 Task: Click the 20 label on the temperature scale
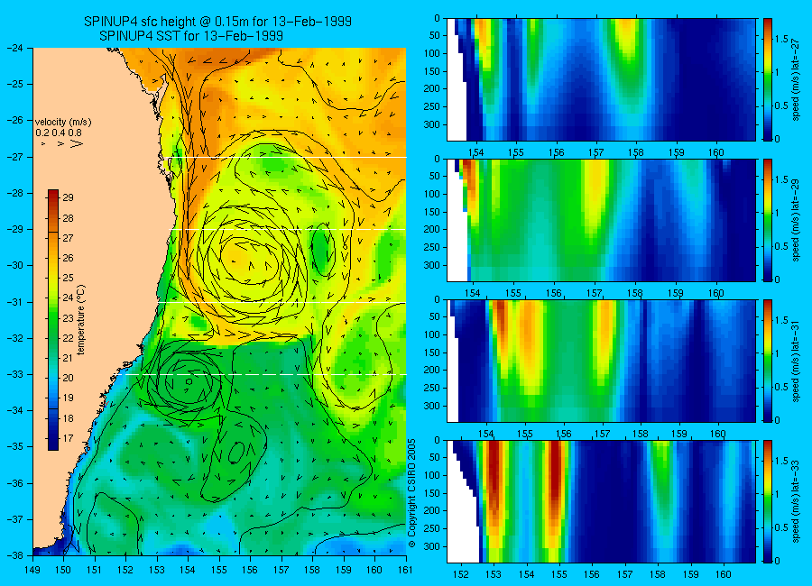[68, 378]
